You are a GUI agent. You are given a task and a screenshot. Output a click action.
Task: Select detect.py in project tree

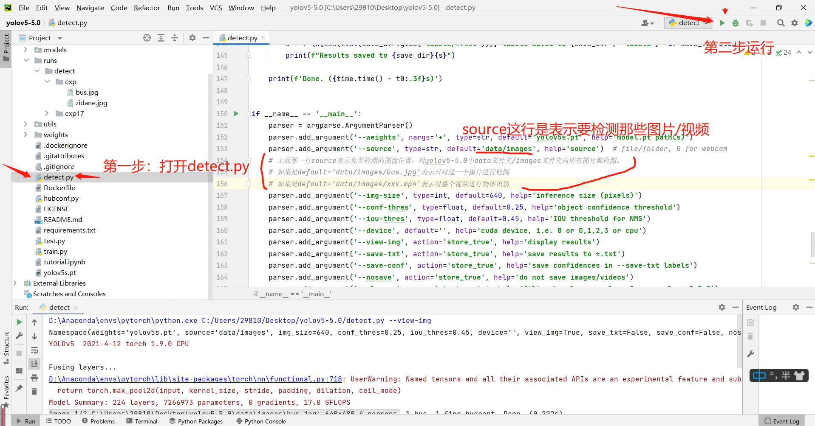coord(59,177)
